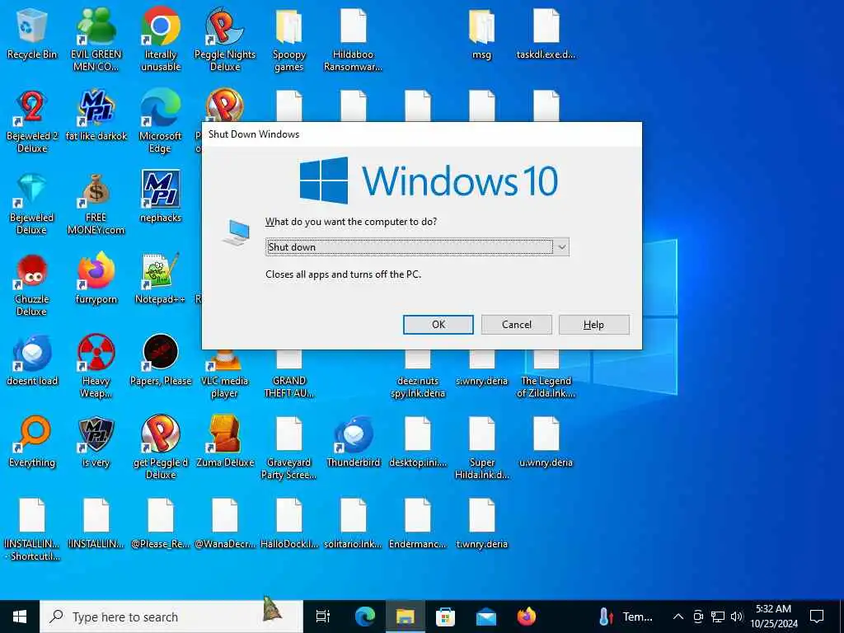The height and width of the screenshot is (633, 844).
Task: Select the @Please_Re file icon
Action: [161, 523]
